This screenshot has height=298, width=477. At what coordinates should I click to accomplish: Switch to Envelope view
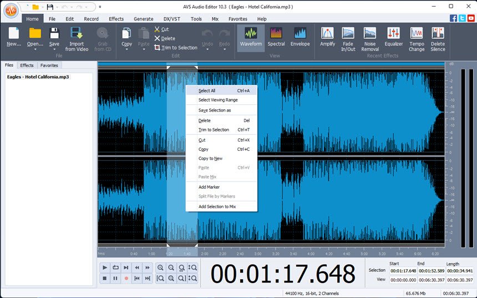(x=300, y=37)
